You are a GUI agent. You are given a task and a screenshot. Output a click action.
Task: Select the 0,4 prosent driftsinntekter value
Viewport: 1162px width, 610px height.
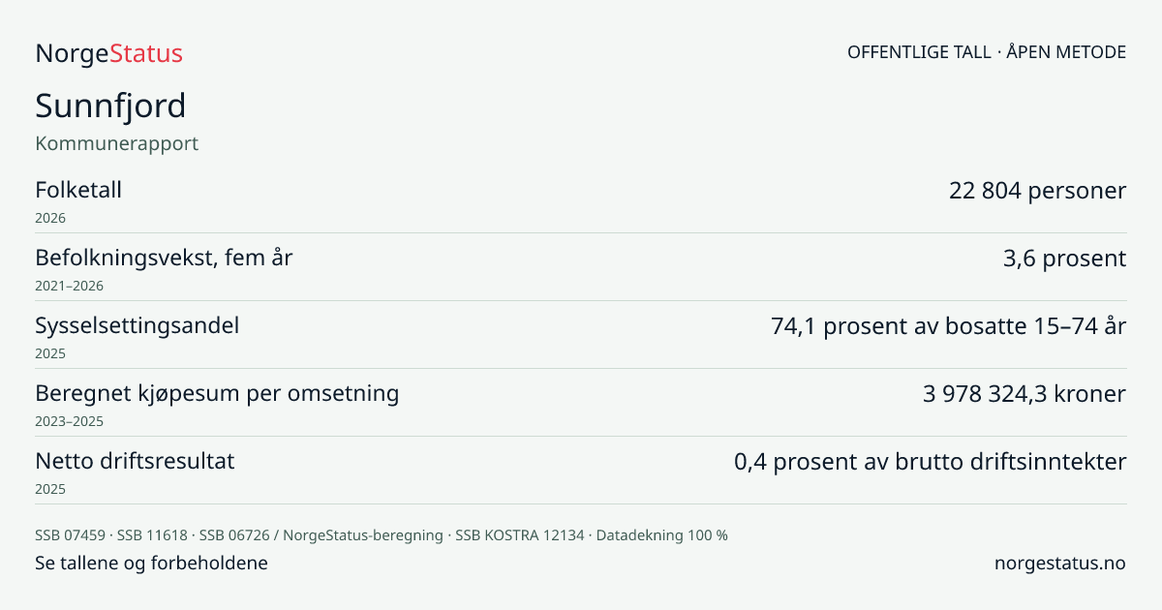(x=930, y=462)
